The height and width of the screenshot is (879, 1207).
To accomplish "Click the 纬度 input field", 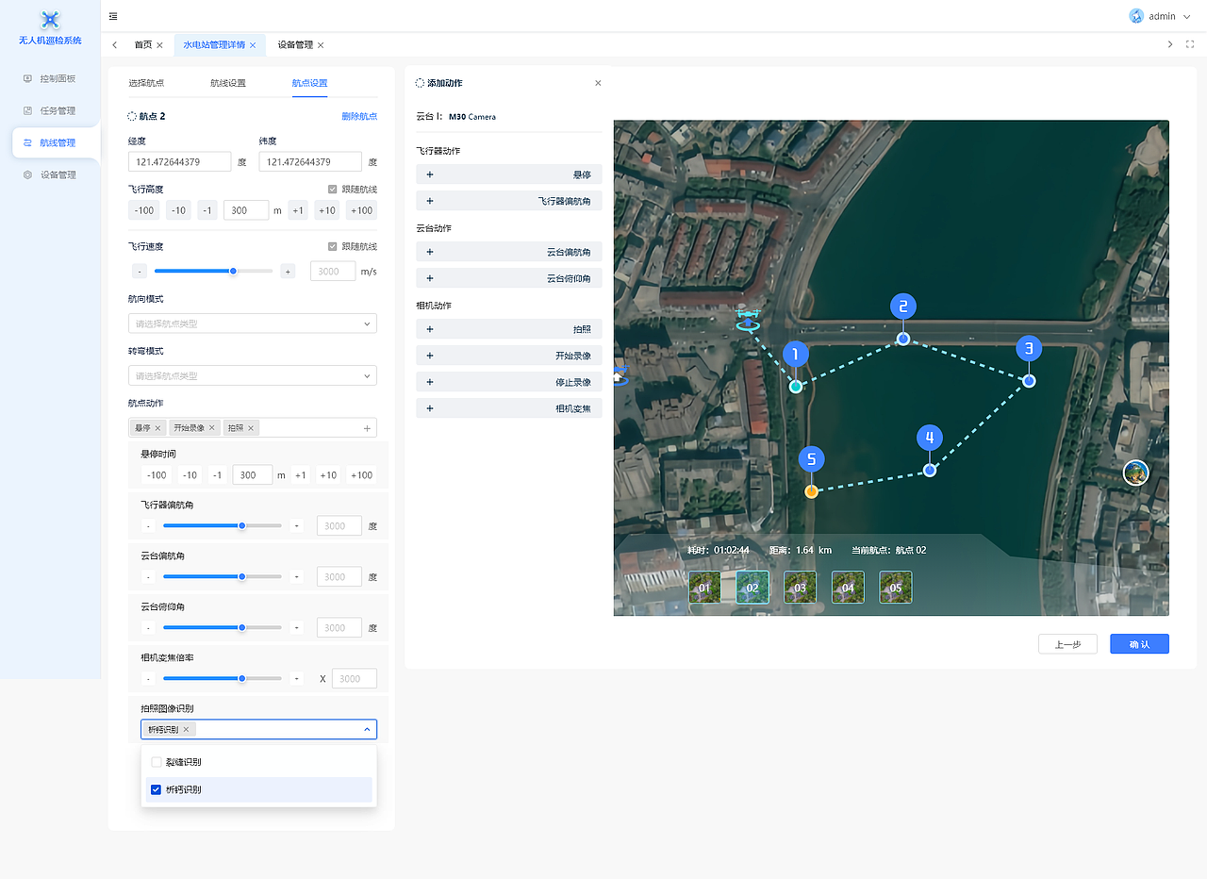I will click(310, 161).
